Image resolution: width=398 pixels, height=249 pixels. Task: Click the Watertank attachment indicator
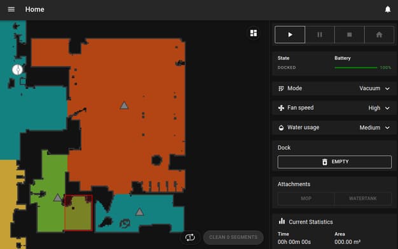(363, 199)
